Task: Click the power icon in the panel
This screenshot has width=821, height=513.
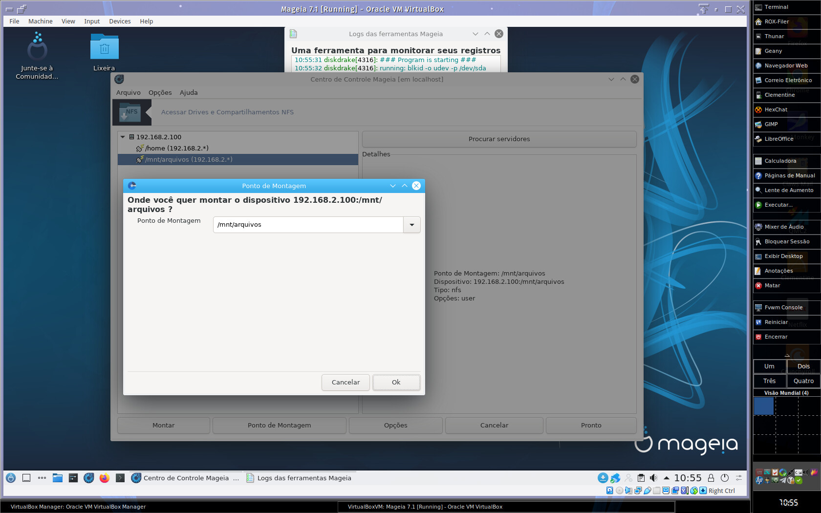Action: [x=725, y=478]
